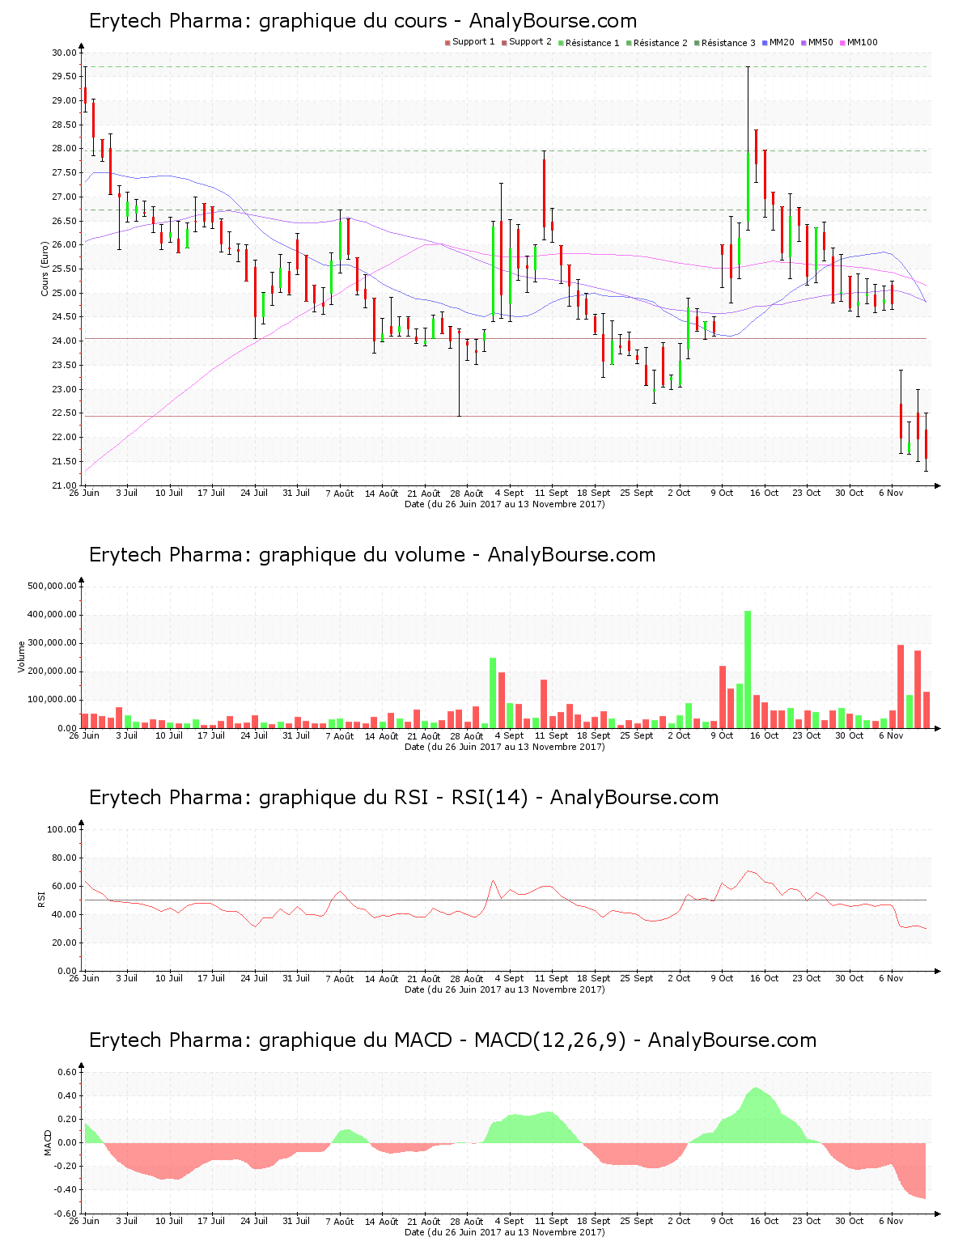Click the MM20 blue legend square
The height and width of the screenshot is (1254, 971).
pyautogui.click(x=765, y=43)
